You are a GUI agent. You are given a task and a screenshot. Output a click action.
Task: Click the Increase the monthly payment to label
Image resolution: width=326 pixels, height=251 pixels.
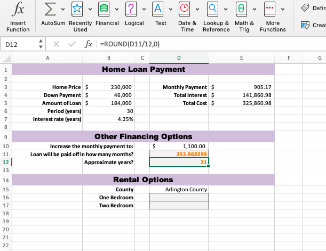click(92, 146)
